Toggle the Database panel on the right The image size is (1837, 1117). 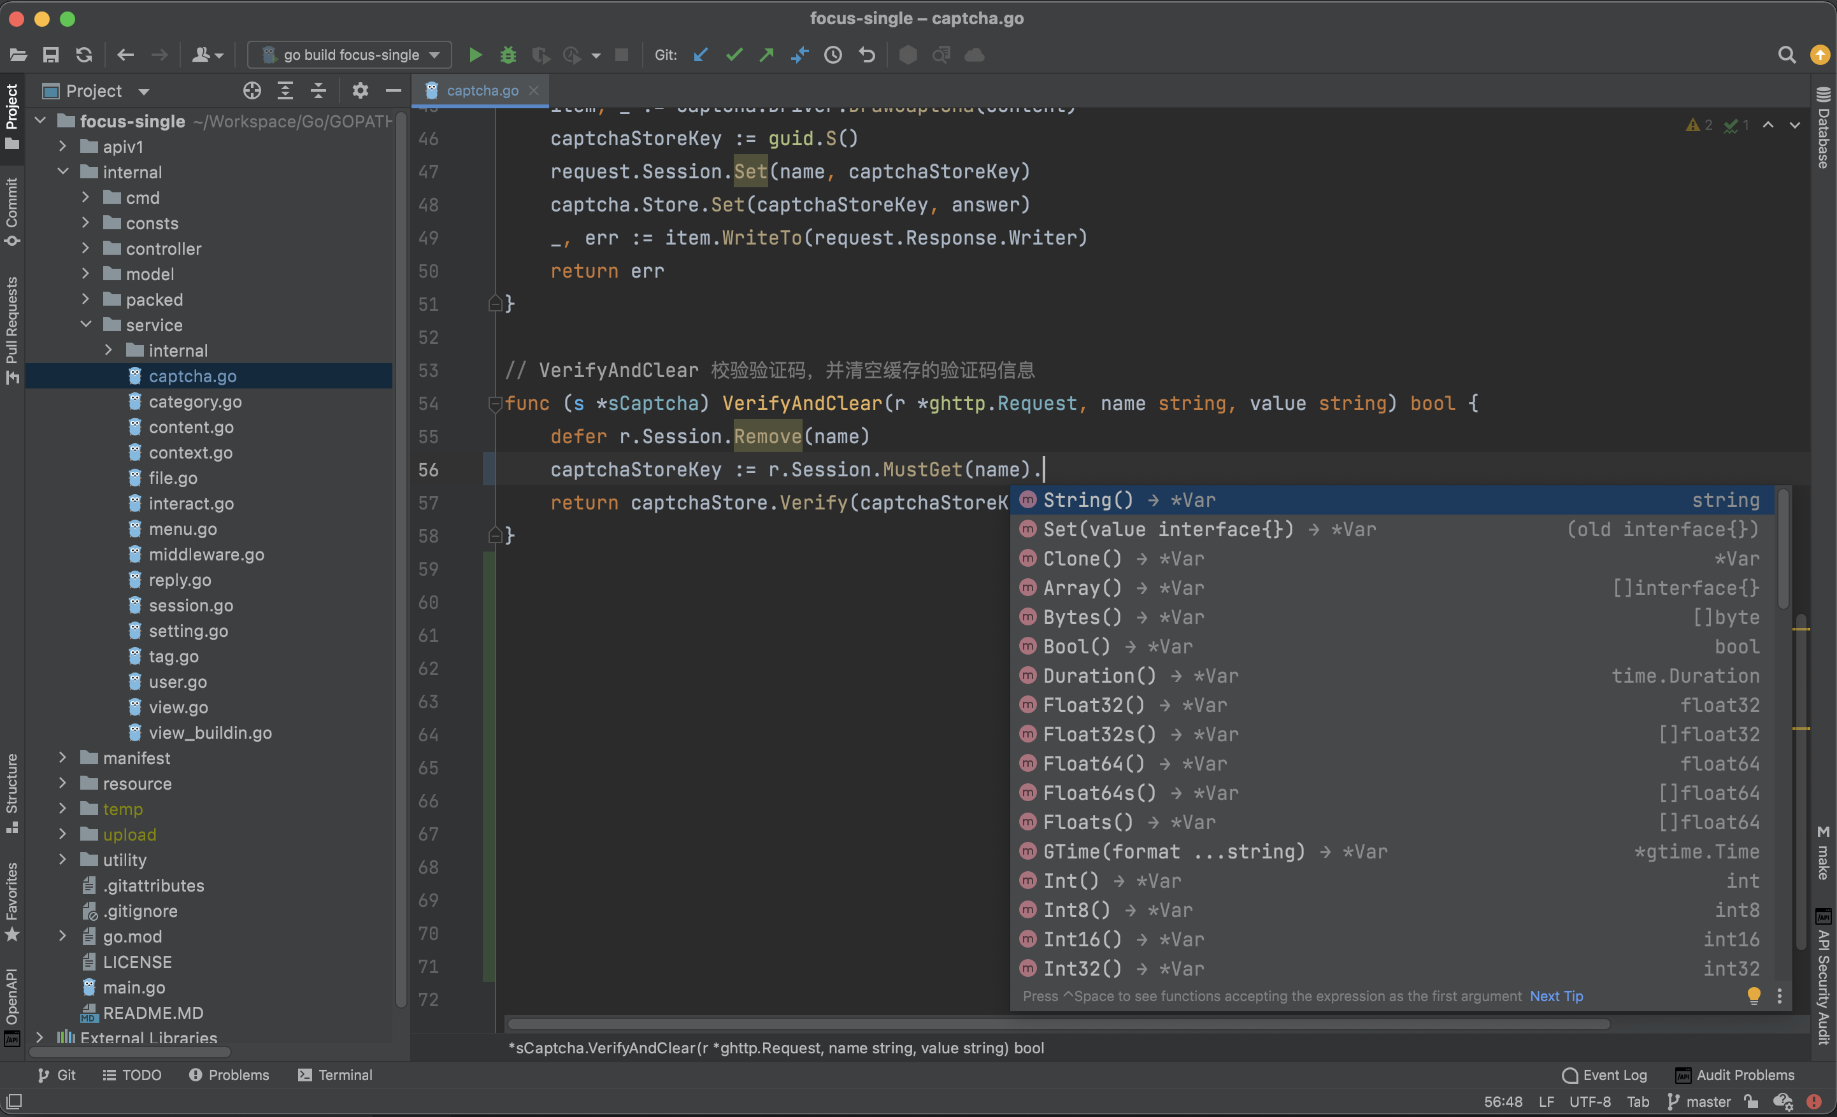point(1824,134)
